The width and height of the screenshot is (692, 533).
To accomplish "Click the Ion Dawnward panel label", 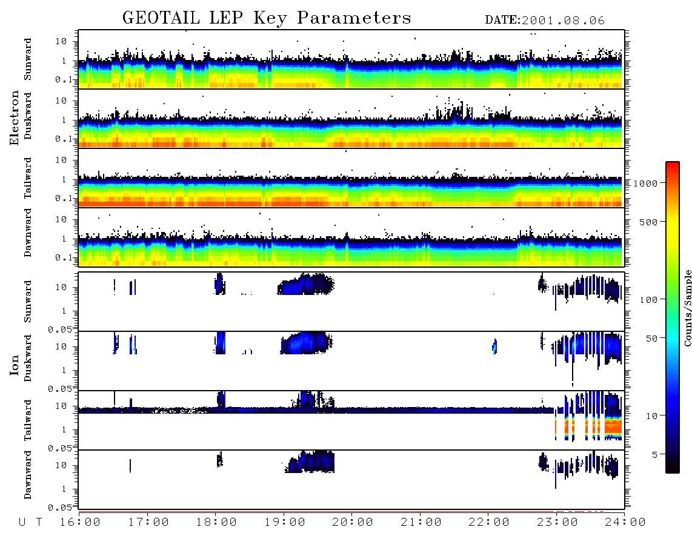I will pyautogui.click(x=28, y=475).
